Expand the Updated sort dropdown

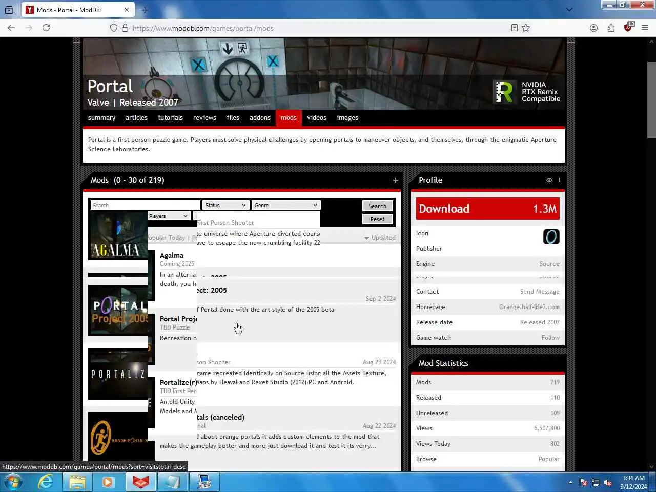pyautogui.click(x=380, y=238)
